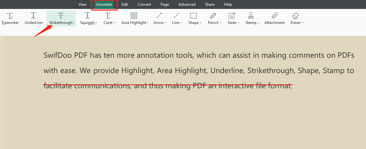Select the UnderLine annotation icon

pos(33,16)
